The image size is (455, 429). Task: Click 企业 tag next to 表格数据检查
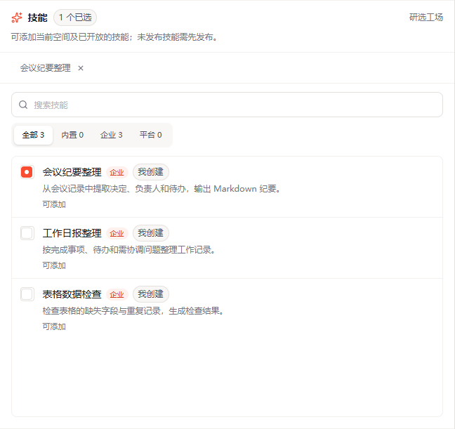tap(117, 295)
